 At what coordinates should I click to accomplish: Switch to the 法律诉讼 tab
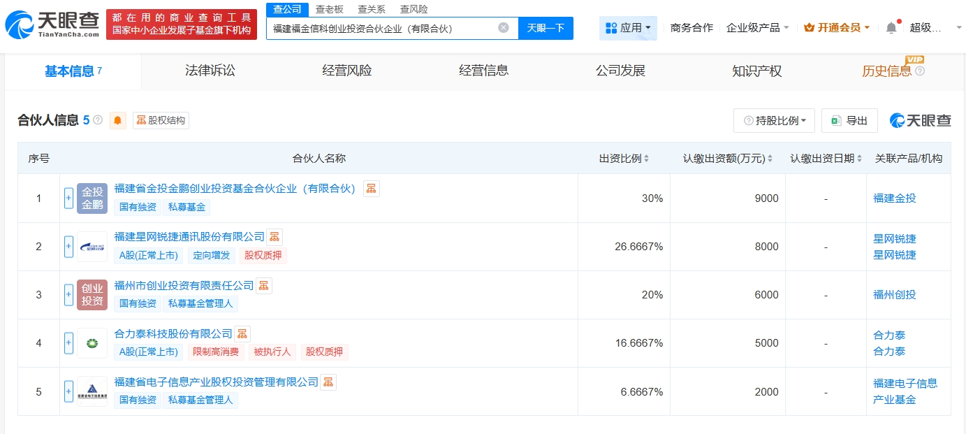pyautogui.click(x=210, y=71)
